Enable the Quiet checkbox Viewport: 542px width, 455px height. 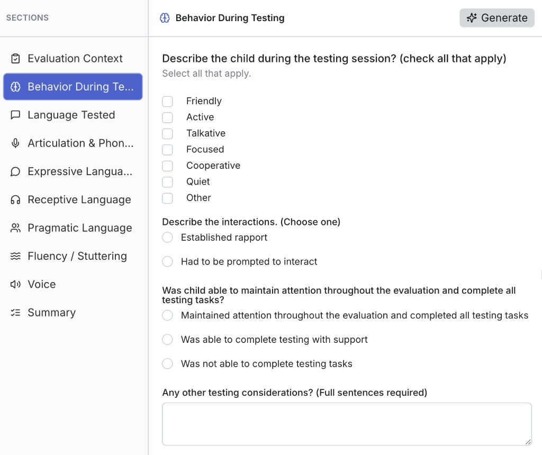168,181
